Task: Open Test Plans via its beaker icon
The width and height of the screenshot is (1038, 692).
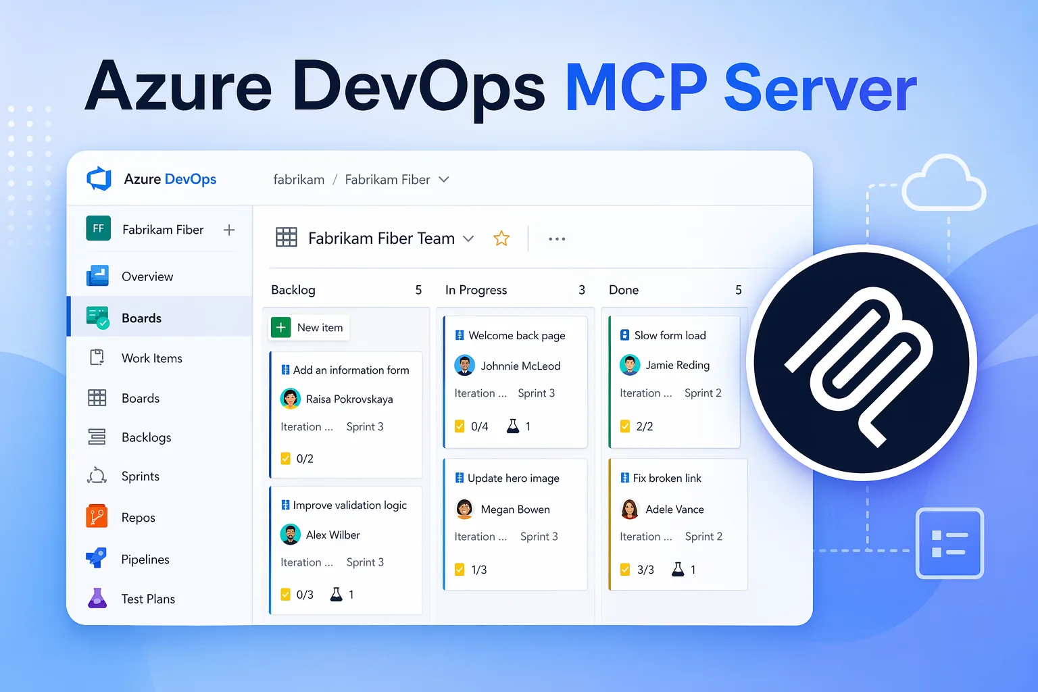Action: [x=97, y=597]
